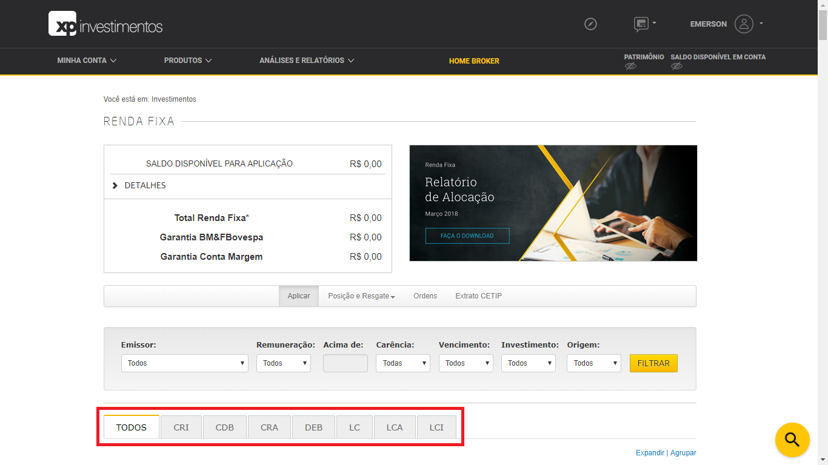Open Análises e Relatórios menu

(x=307, y=61)
